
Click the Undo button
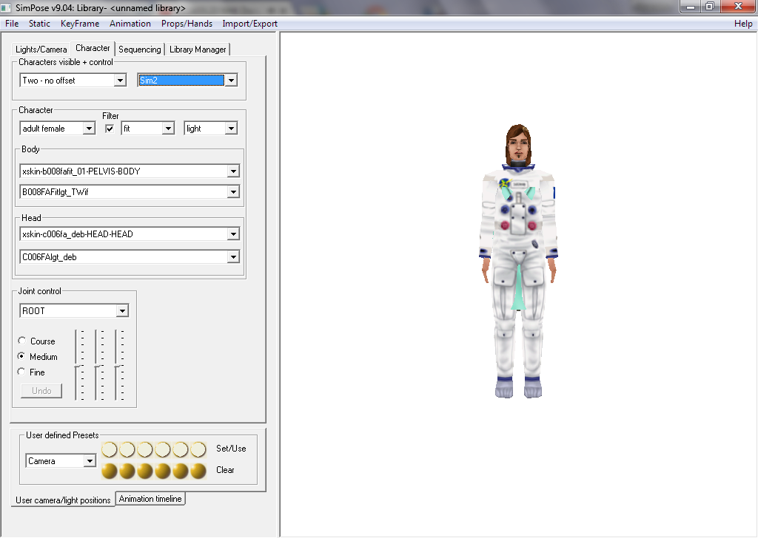41,391
